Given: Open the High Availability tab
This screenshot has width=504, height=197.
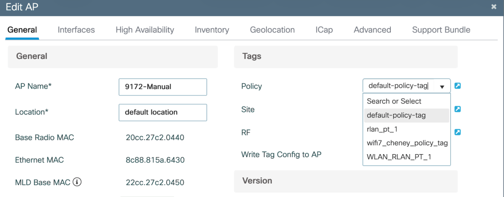Looking at the screenshot, I should 145,30.
